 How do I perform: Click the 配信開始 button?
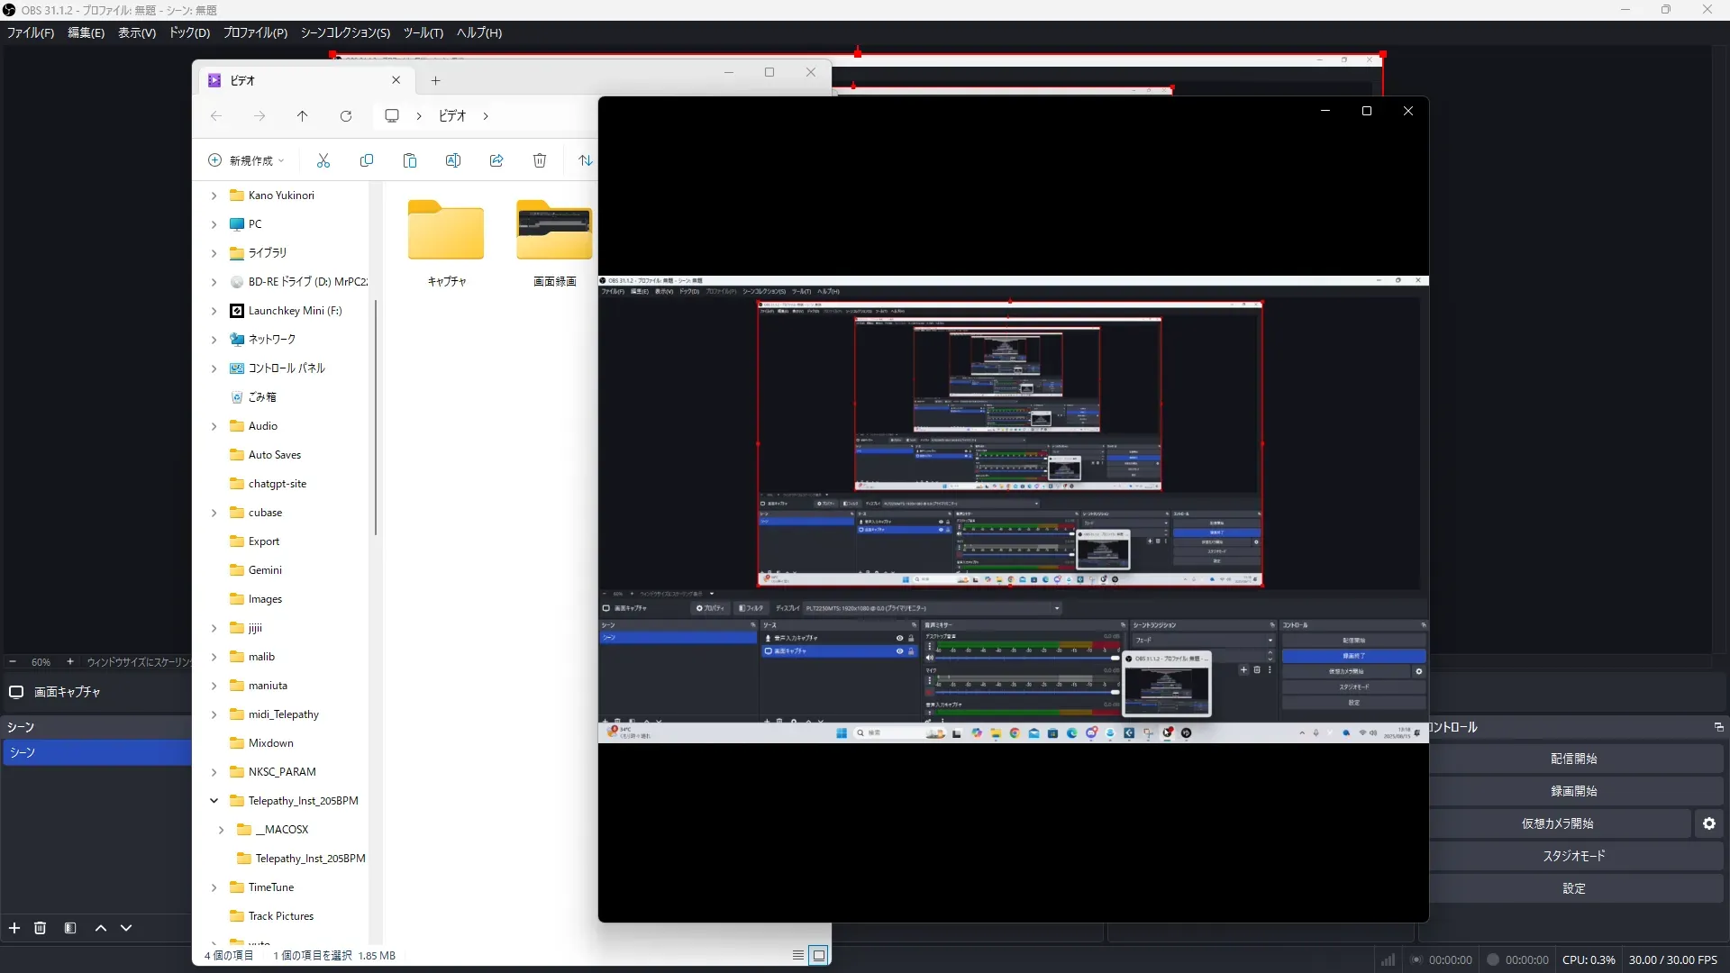tap(1573, 759)
